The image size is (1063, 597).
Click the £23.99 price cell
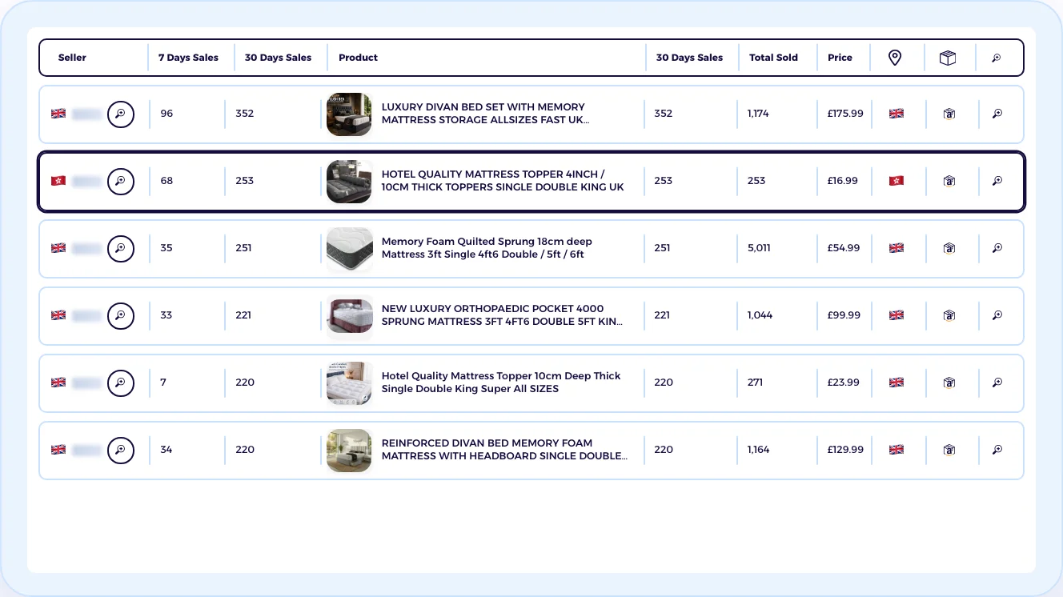click(x=844, y=383)
